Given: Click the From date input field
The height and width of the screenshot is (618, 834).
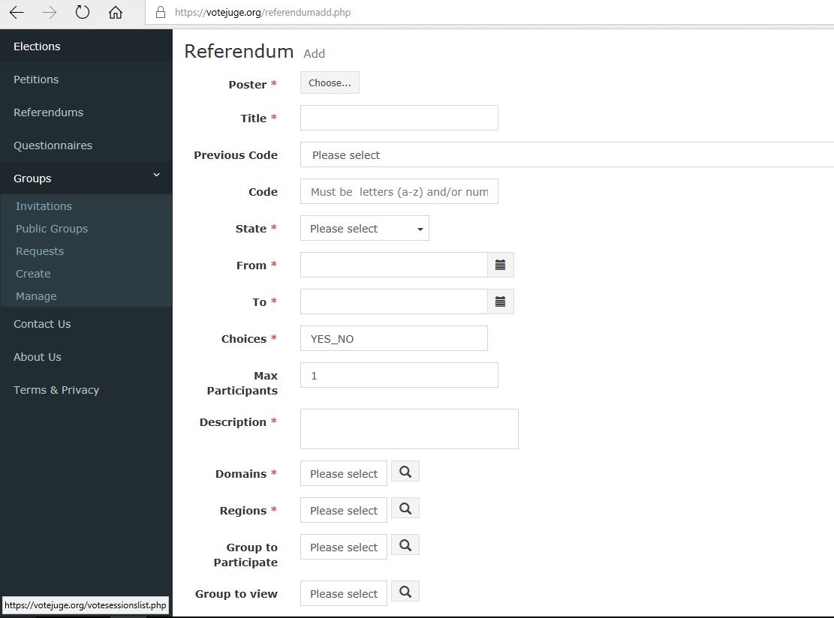Looking at the screenshot, I should (393, 265).
